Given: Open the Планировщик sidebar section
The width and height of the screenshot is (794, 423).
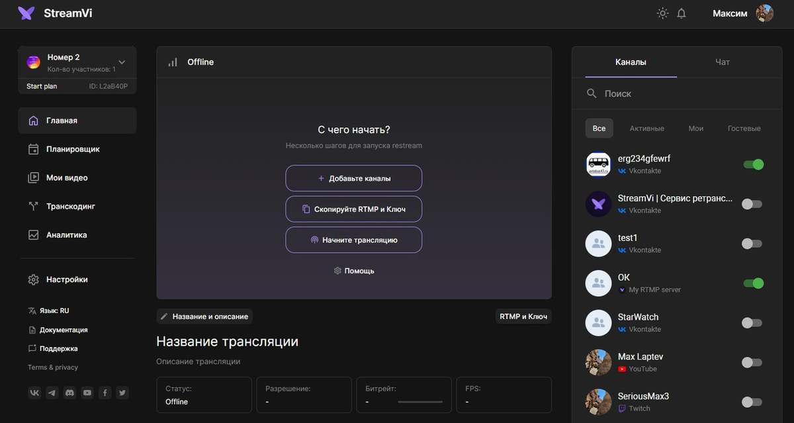Looking at the screenshot, I should [x=71, y=149].
